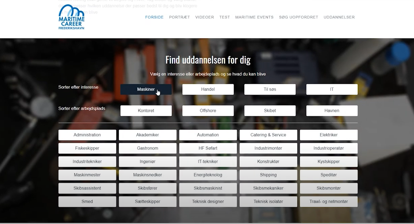Screen dimensions: 414x224
Task: Choose the Energiteknolog education button
Action: (208, 175)
